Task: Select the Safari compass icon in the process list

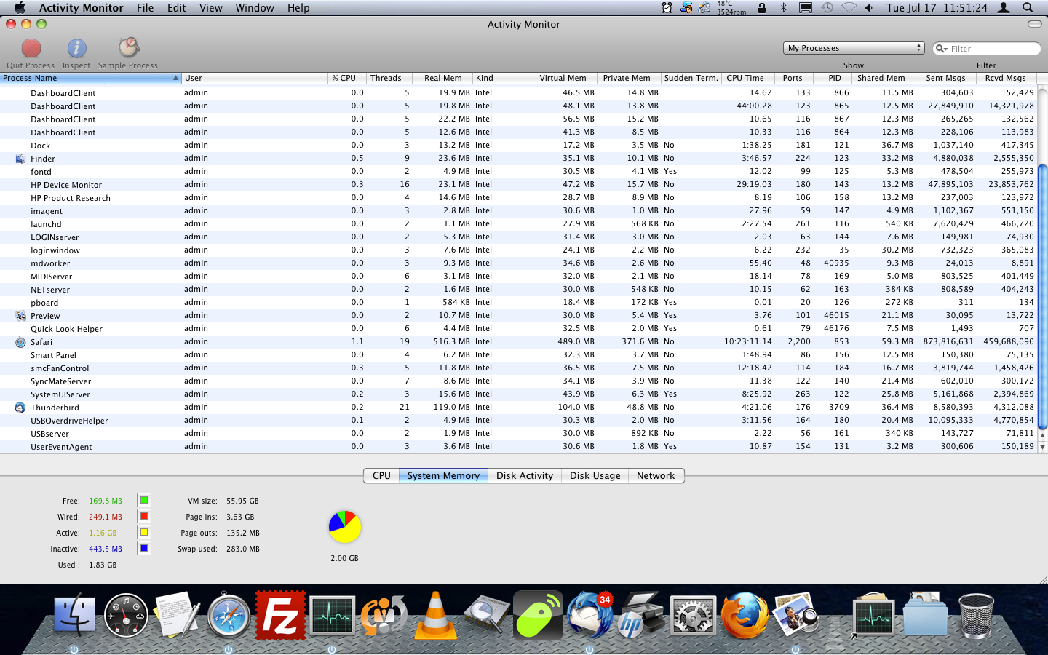Action: (x=20, y=342)
